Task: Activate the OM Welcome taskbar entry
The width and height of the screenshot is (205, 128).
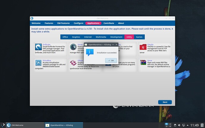Action: point(25,125)
